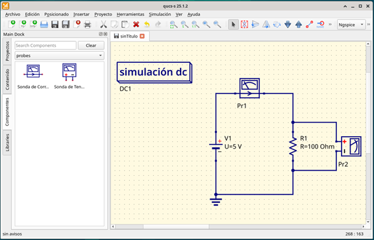The width and height of the screenshot is (374, 240).
Task: Zoom to the current selection
Action: click(184, 24)
